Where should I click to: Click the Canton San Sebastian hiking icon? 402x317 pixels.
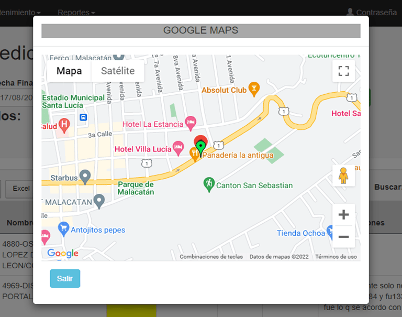coord(209,184)
